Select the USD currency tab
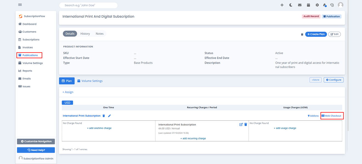 pos(67,103)
